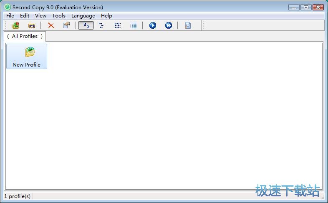Open profile properties toolbar icon

[67, 25]
